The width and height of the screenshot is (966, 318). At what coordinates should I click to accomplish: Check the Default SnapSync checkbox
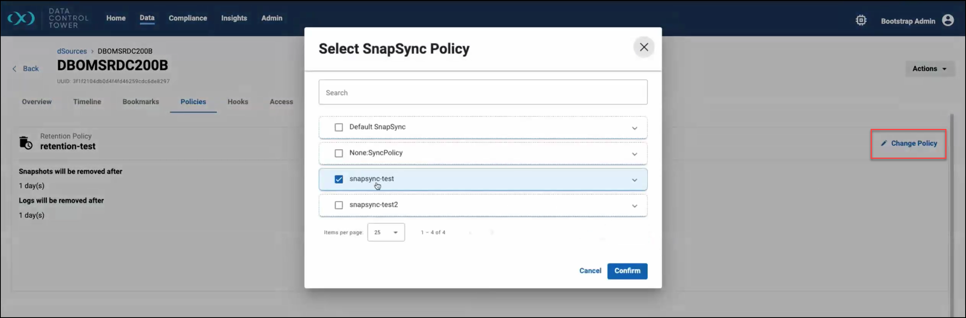pyautogui.click(x=339, y=127)
